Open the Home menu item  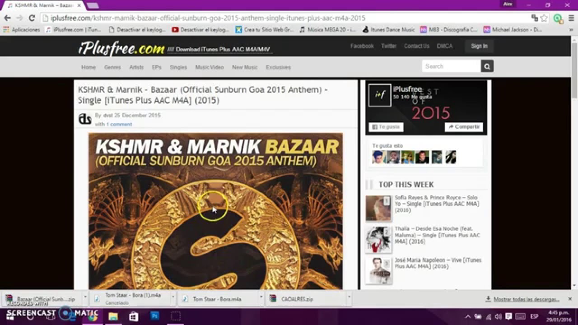[x=89, y=67]
